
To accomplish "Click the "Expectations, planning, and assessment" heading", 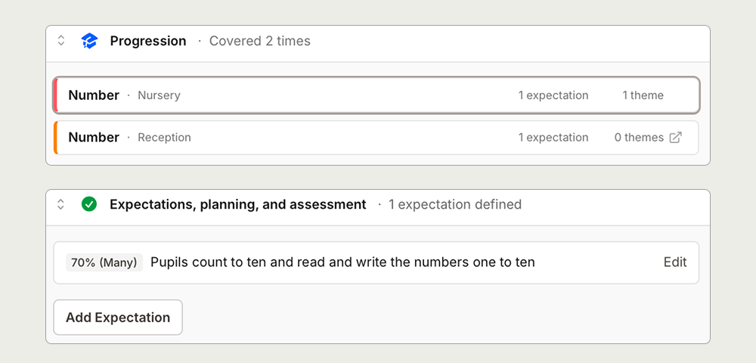I will (x=238, y=204).
